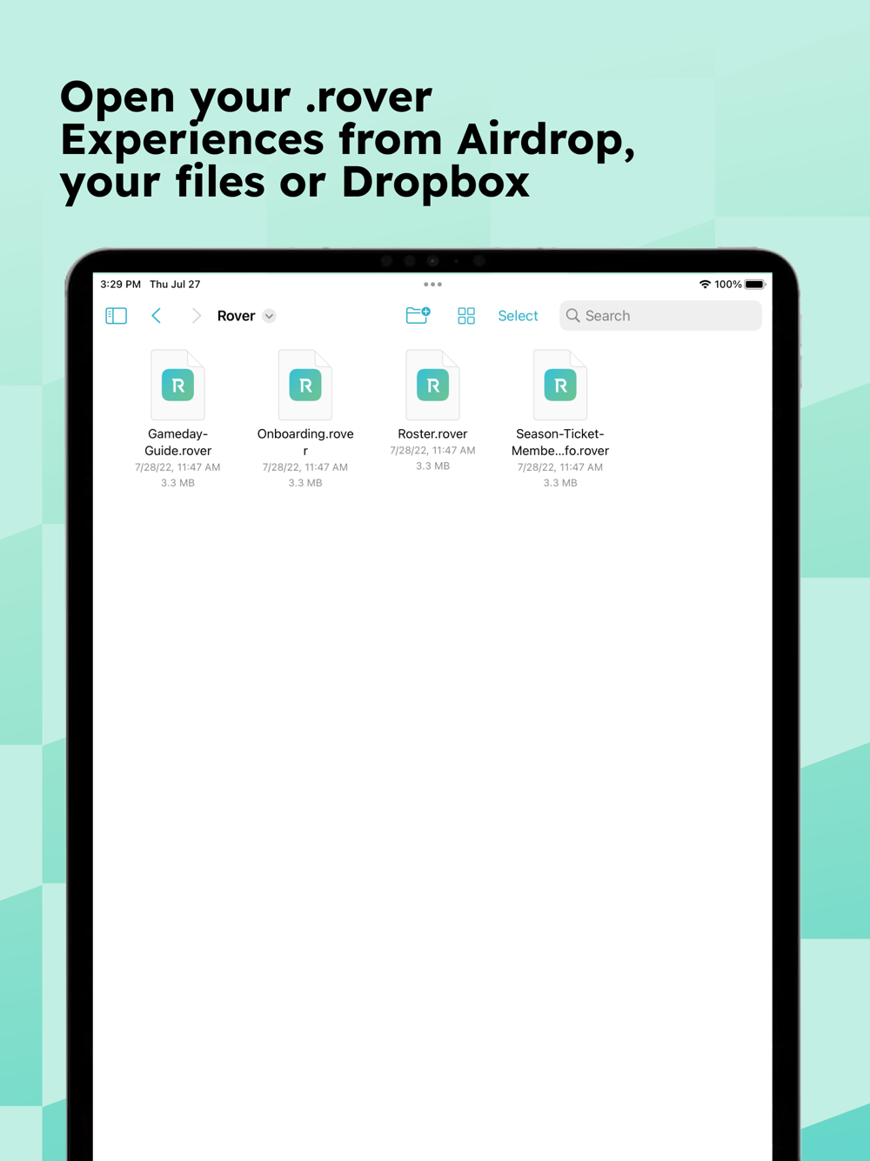
Task: Go back with the left chevron
Action: tap(157, 316)
